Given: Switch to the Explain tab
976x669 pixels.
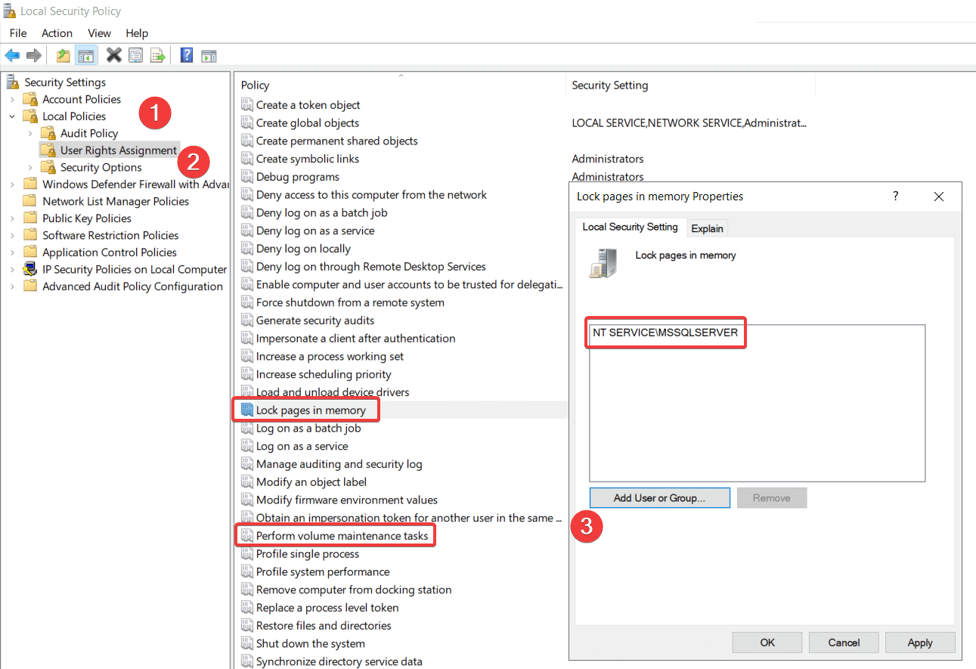Looking at the screenshot, I should (707, 228).
